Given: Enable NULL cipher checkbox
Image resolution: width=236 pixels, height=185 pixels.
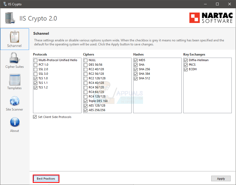Looking at the screenshot, I should pyautogui.click(x=86, y=60).
